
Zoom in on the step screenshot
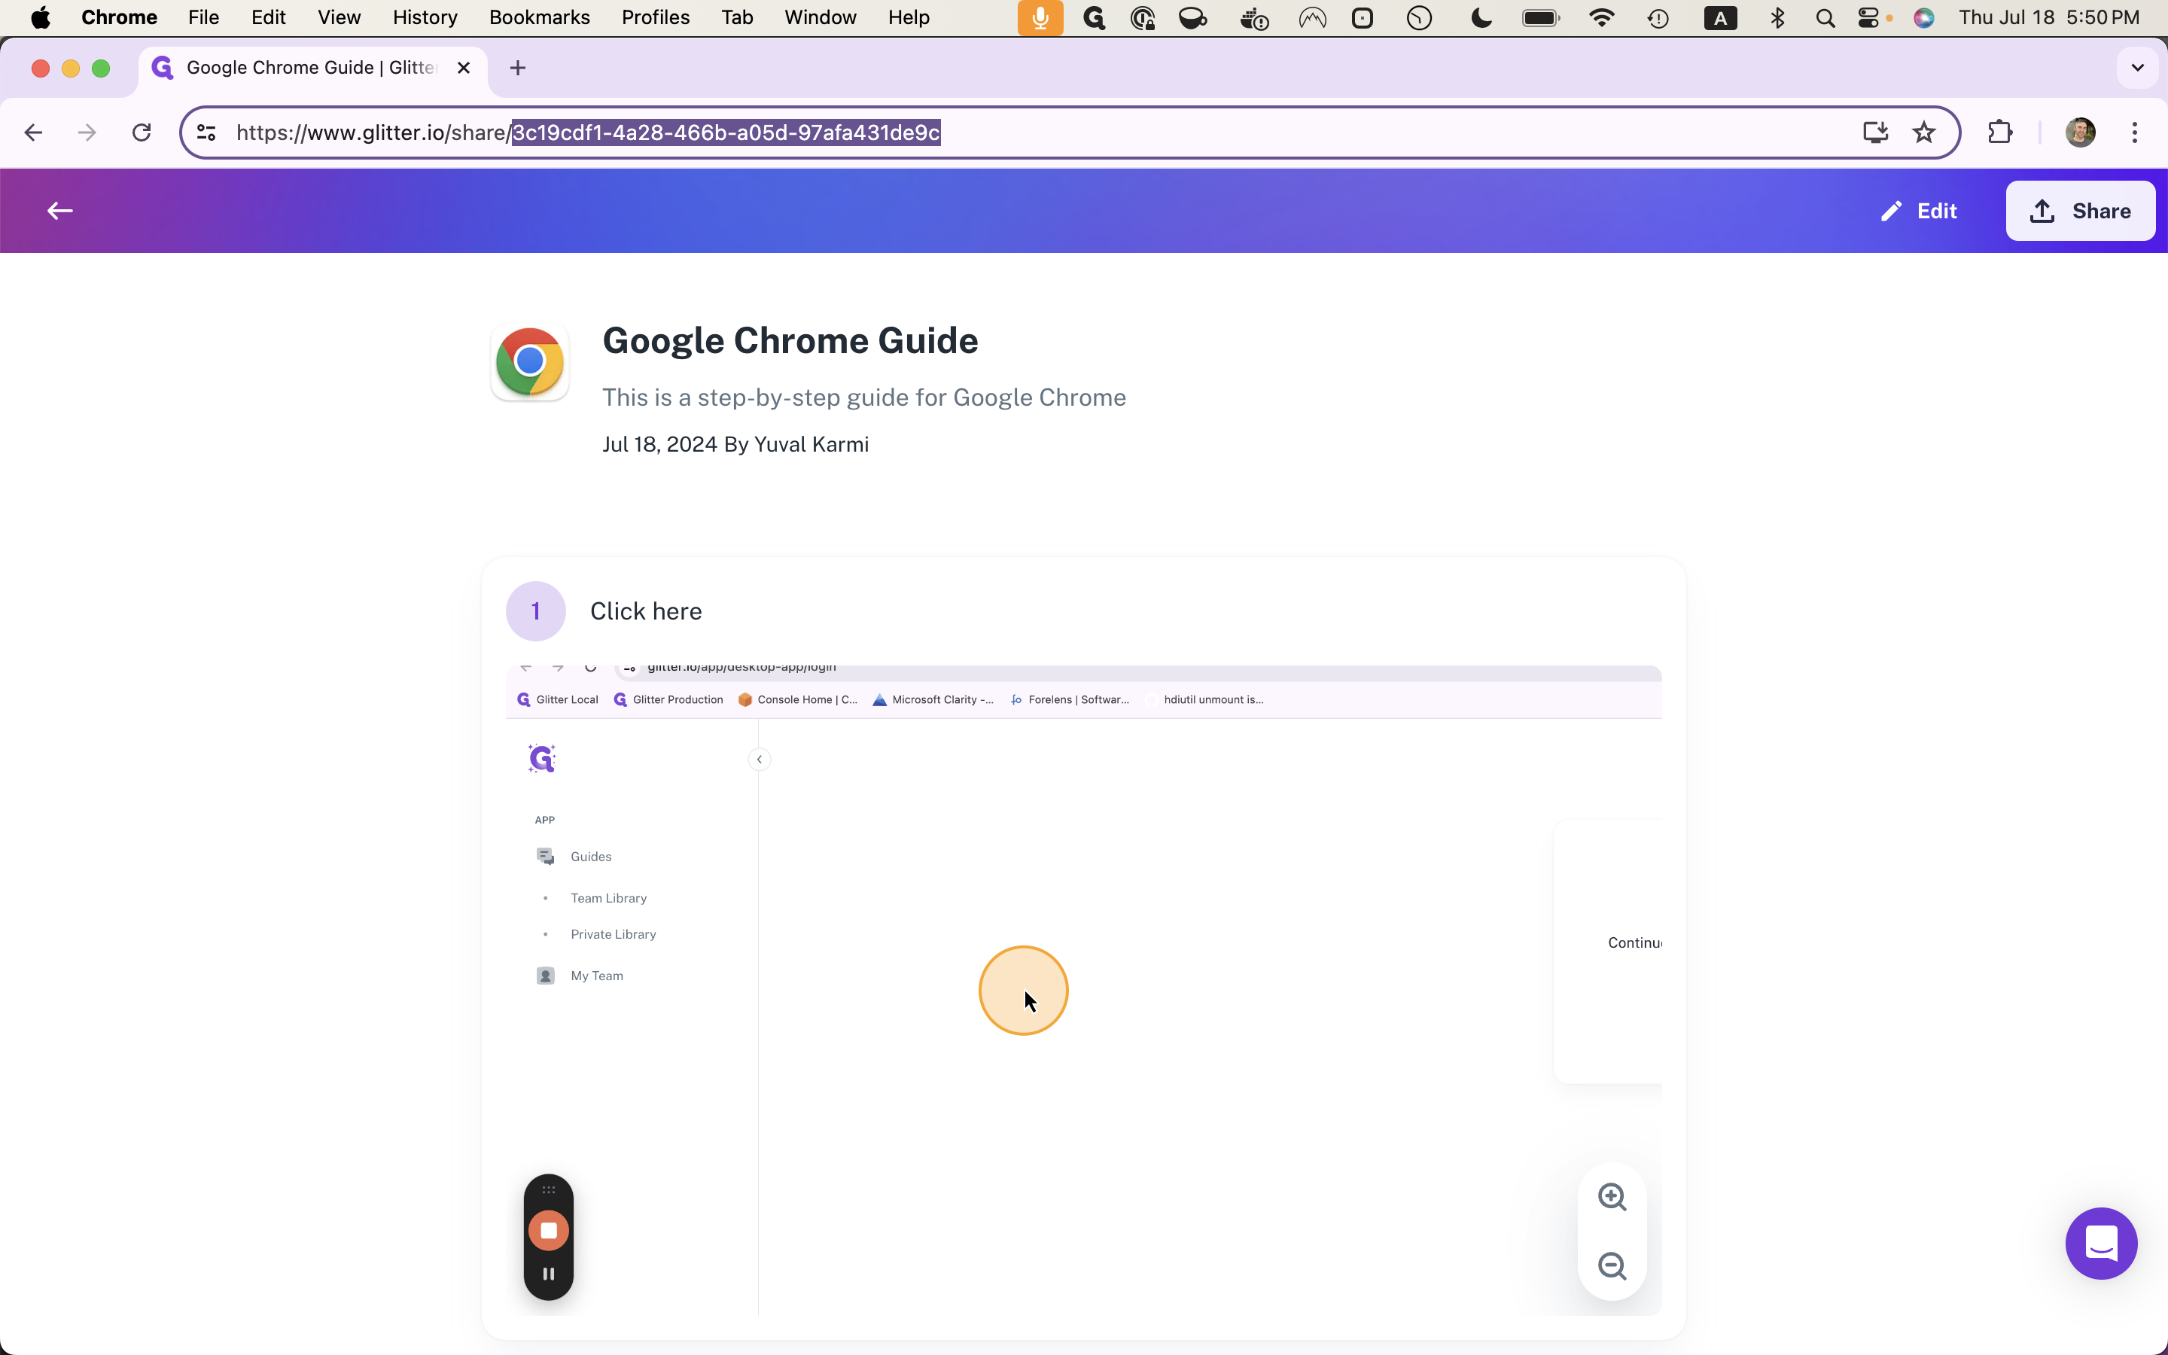tap(1612, 1196)
